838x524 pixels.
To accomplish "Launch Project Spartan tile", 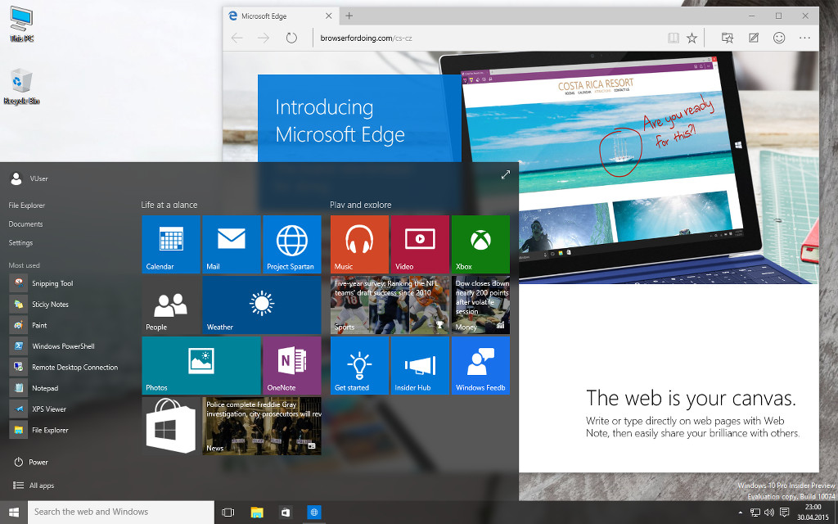I will (292, 244).
